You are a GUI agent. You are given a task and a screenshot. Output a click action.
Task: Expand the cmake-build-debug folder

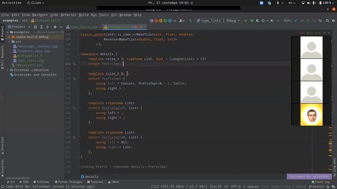pos(9,37)
